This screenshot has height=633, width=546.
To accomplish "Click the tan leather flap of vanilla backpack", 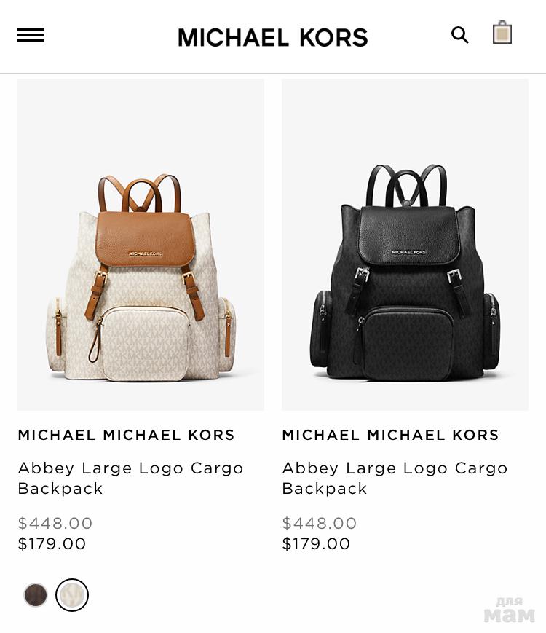I will pos(146,238).
